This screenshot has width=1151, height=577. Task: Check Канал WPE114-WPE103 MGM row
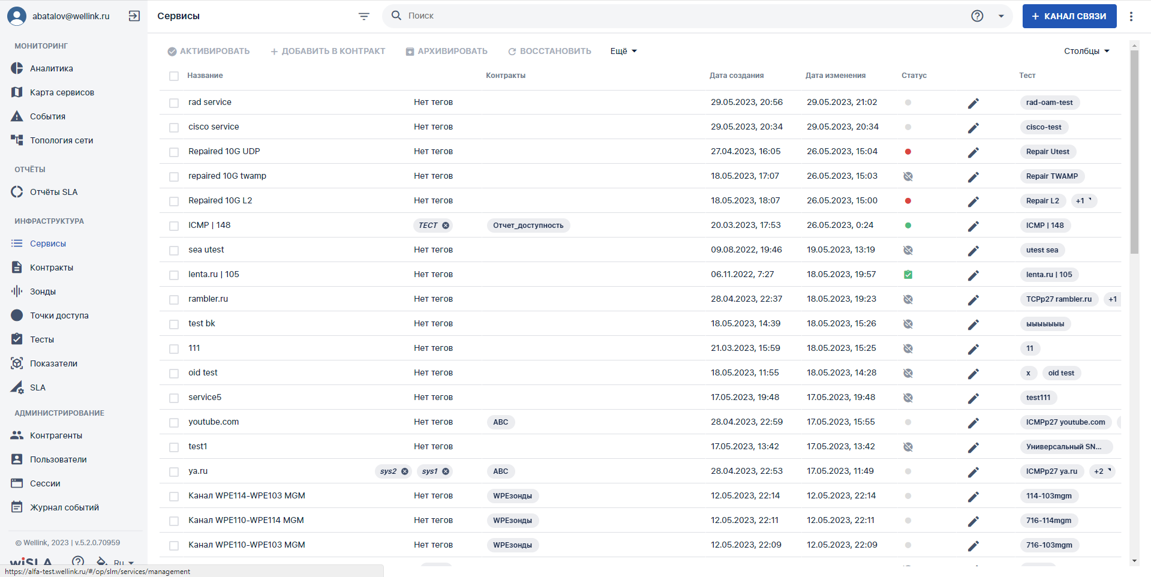click(x=174, y=497)
